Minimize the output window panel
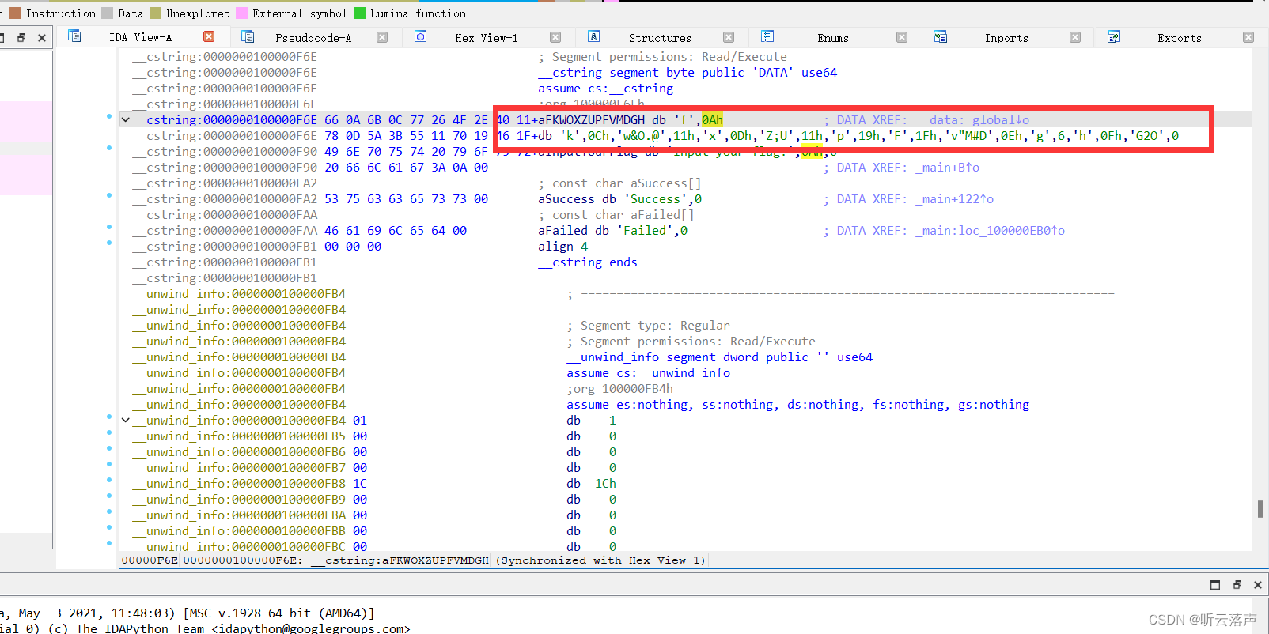1269x634 pixels. [1215, 585]
